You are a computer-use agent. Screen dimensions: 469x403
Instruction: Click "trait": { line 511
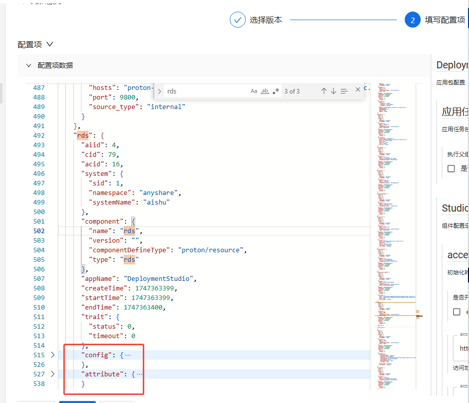click(100, 317)
